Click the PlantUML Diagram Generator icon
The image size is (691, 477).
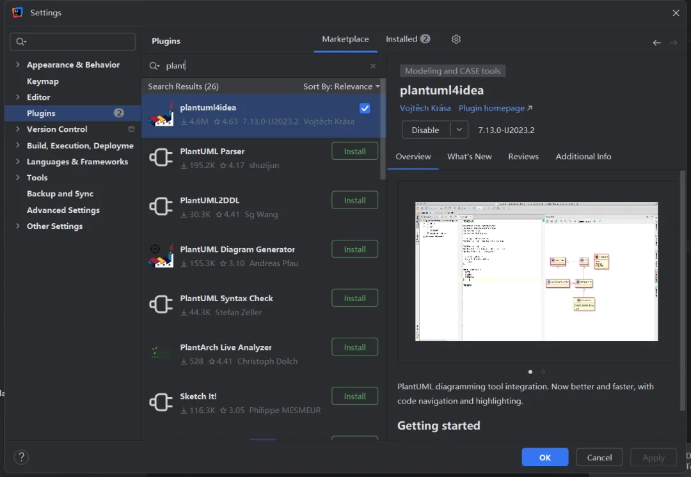pos(161,256)
